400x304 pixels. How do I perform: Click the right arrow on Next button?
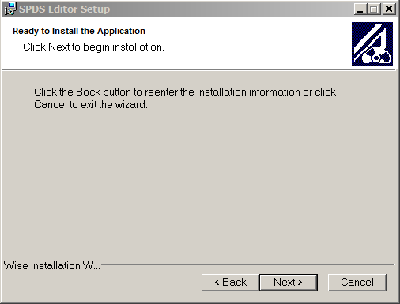tap(300, 283)
